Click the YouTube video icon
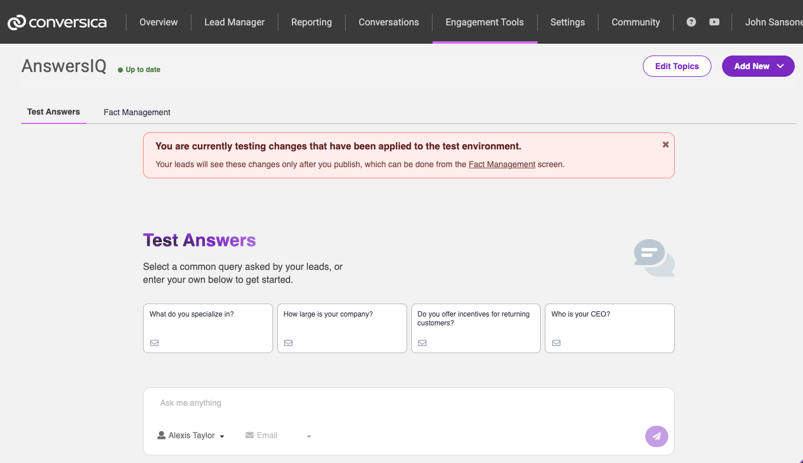Viewport: 803px width, 463px height. (x=714, y=22)
